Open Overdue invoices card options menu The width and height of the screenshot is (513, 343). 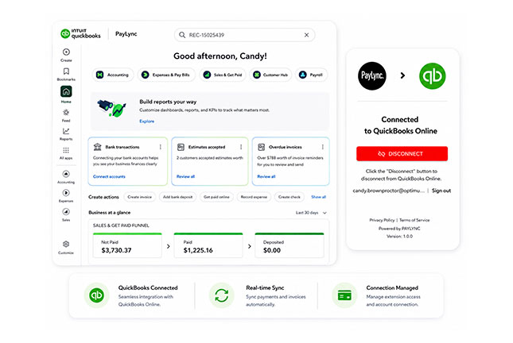tap(323, 147)
